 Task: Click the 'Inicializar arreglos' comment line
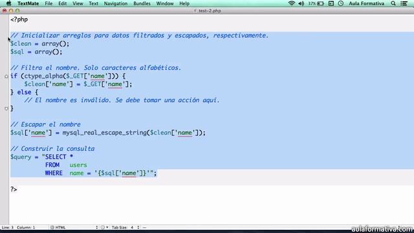click(x=140, y=36)
